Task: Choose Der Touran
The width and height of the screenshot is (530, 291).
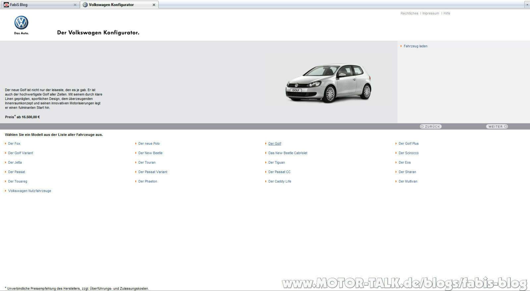Action: tap(147, 163)
